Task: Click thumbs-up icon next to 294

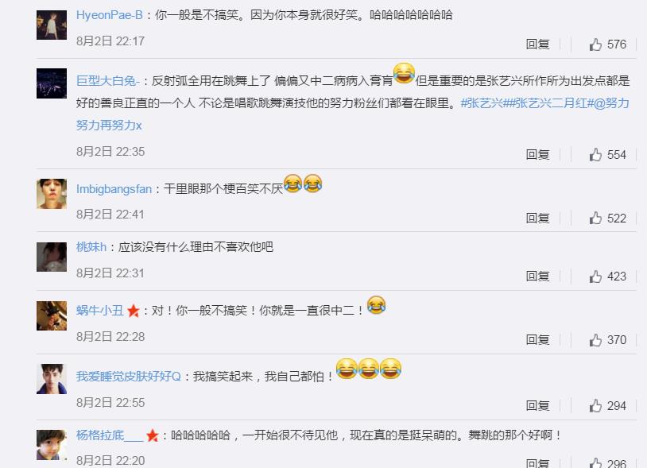Action: 595,406
